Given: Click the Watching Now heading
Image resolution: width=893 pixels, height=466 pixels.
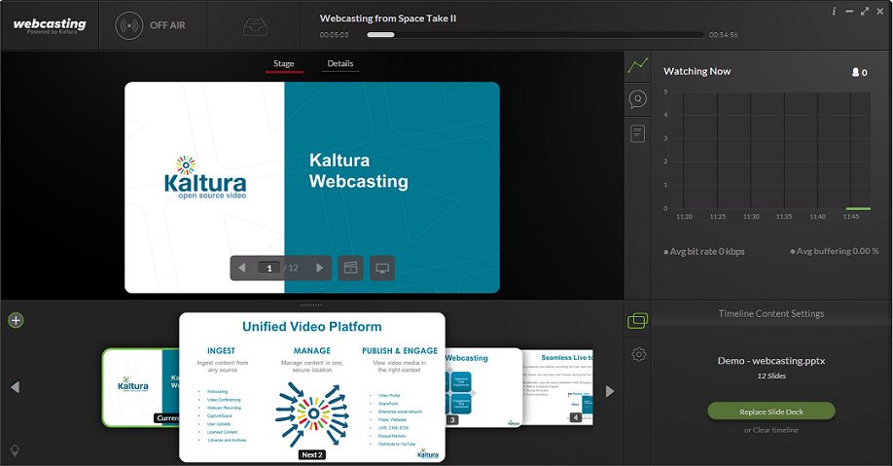Looking at the screenshot, I should [x=697, y=71].
